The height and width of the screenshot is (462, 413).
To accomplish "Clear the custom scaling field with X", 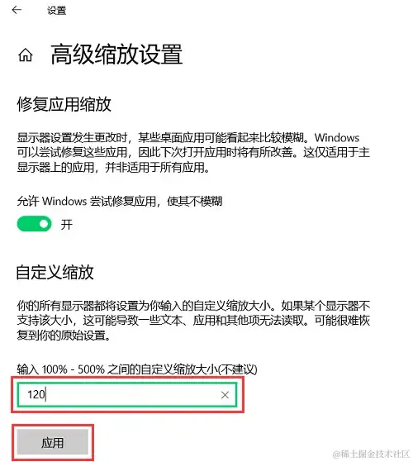I will (x=225, y=395).
